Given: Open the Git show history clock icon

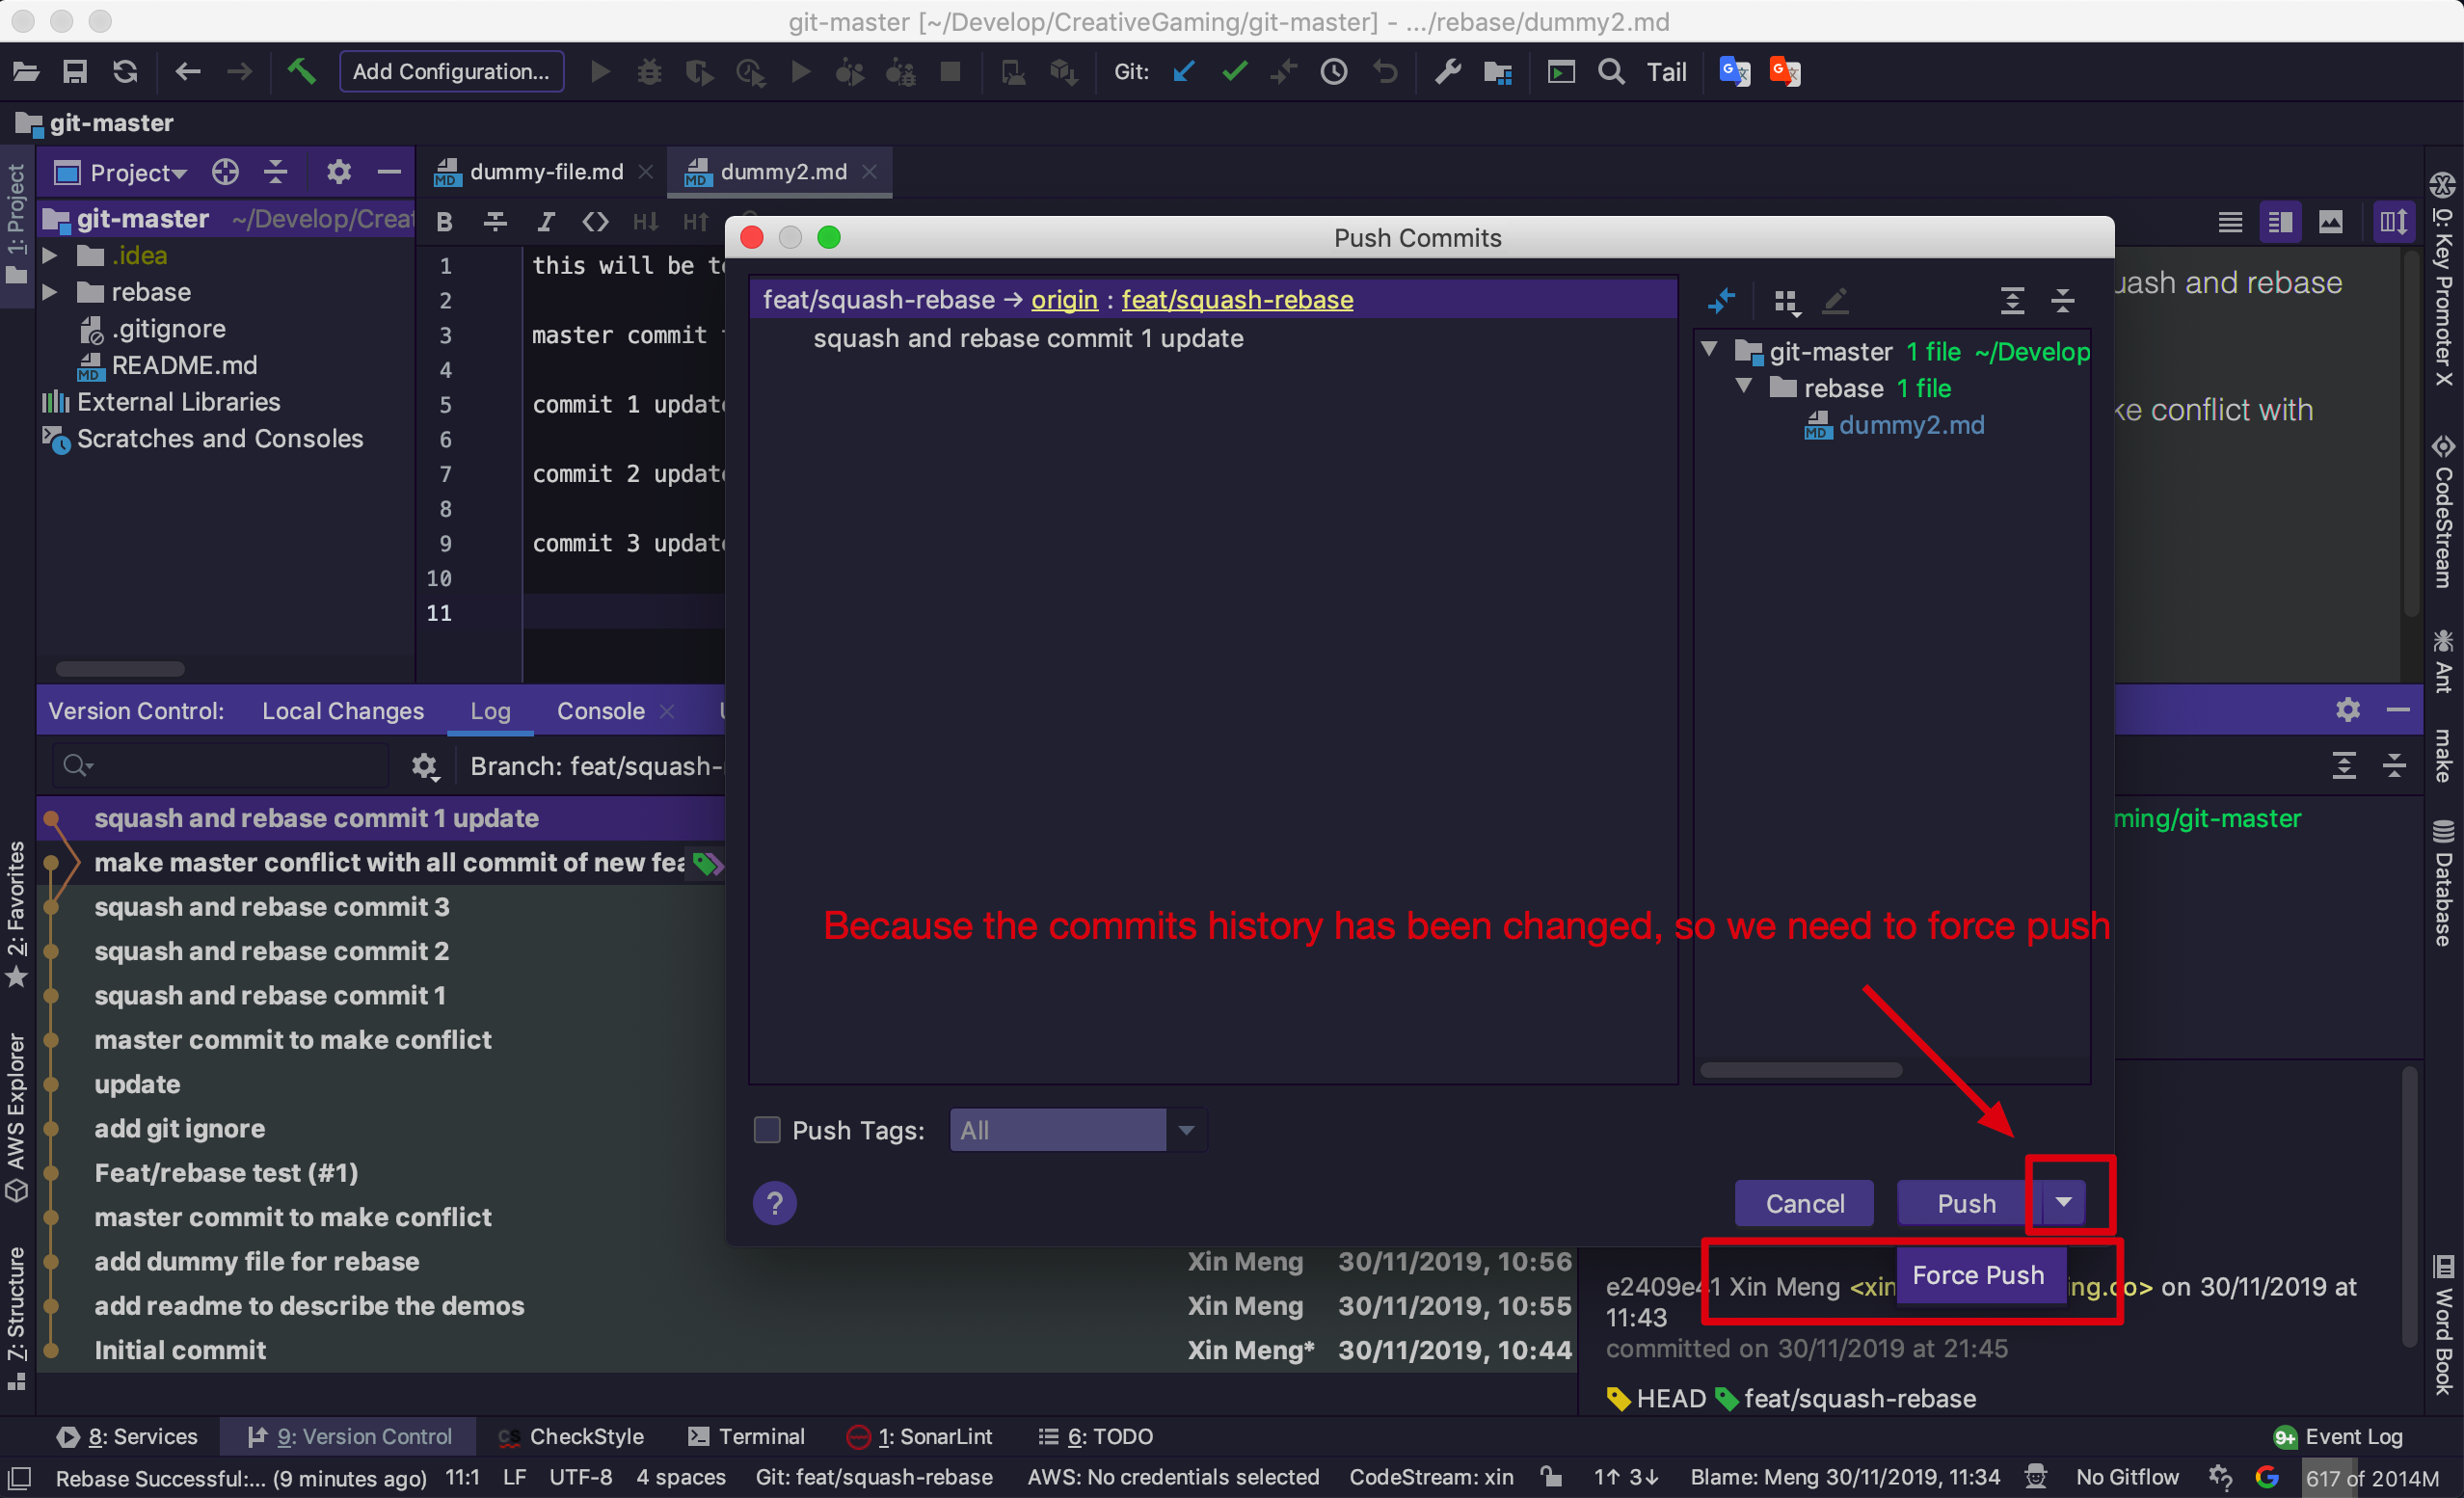Looking at the screenshot, I should coord(1333,72).
